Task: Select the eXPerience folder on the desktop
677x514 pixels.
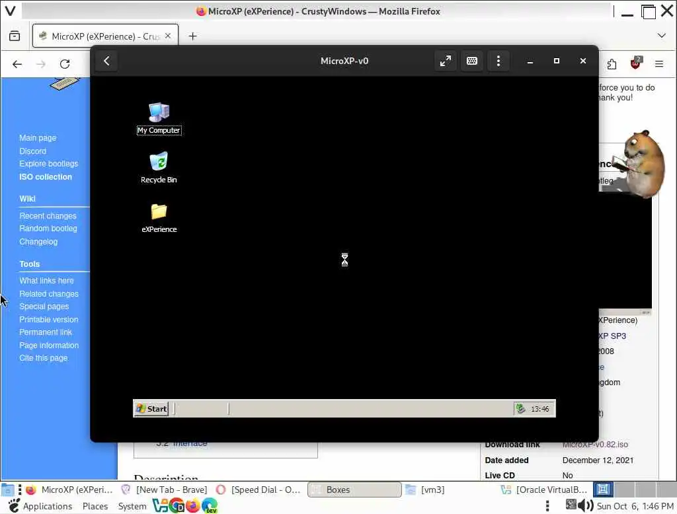Action: click(159, 218)
